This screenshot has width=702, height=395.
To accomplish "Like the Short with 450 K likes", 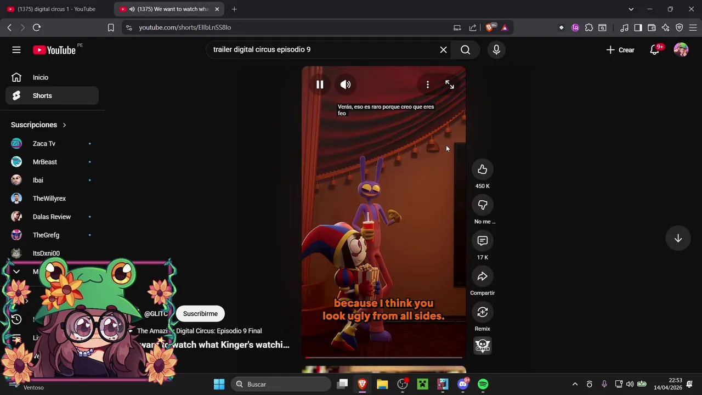I will pyautogui.click(x=483, y=170).
